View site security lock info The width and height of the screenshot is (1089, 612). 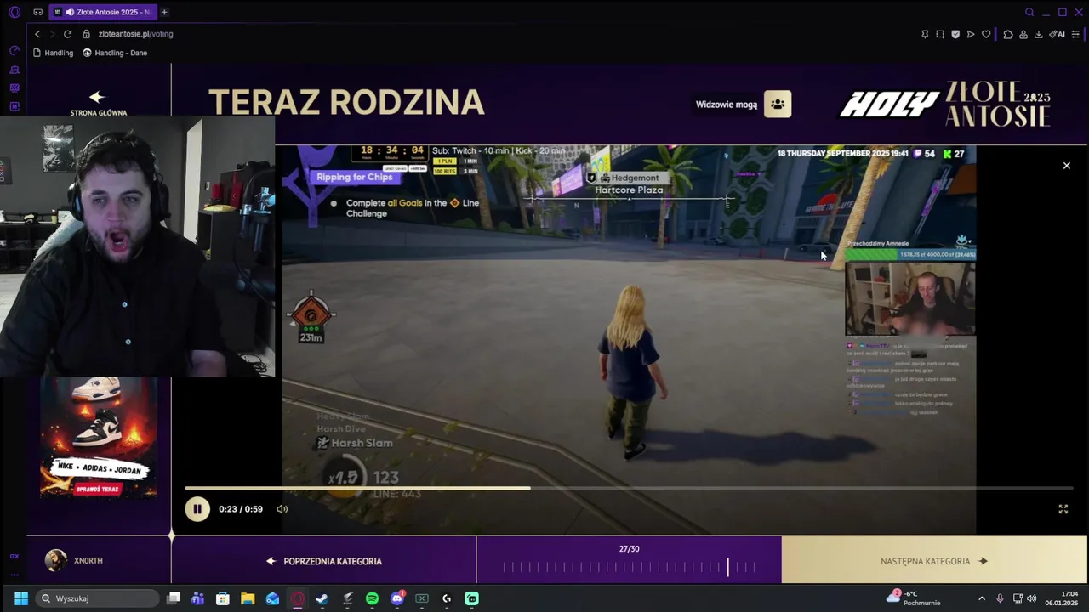point(86,34)
